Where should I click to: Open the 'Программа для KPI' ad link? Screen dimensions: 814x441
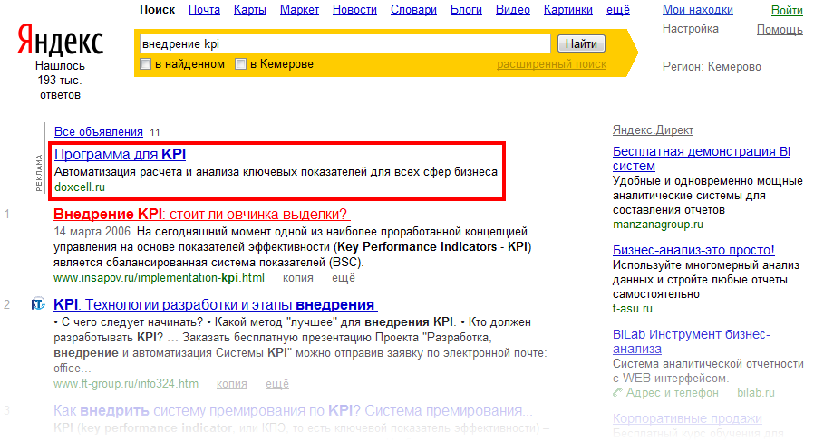(120, 154)
